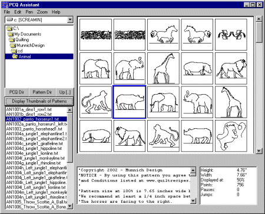Pick the monkey thumbnail in third row
Screen dimensions: 265x214
95,102
